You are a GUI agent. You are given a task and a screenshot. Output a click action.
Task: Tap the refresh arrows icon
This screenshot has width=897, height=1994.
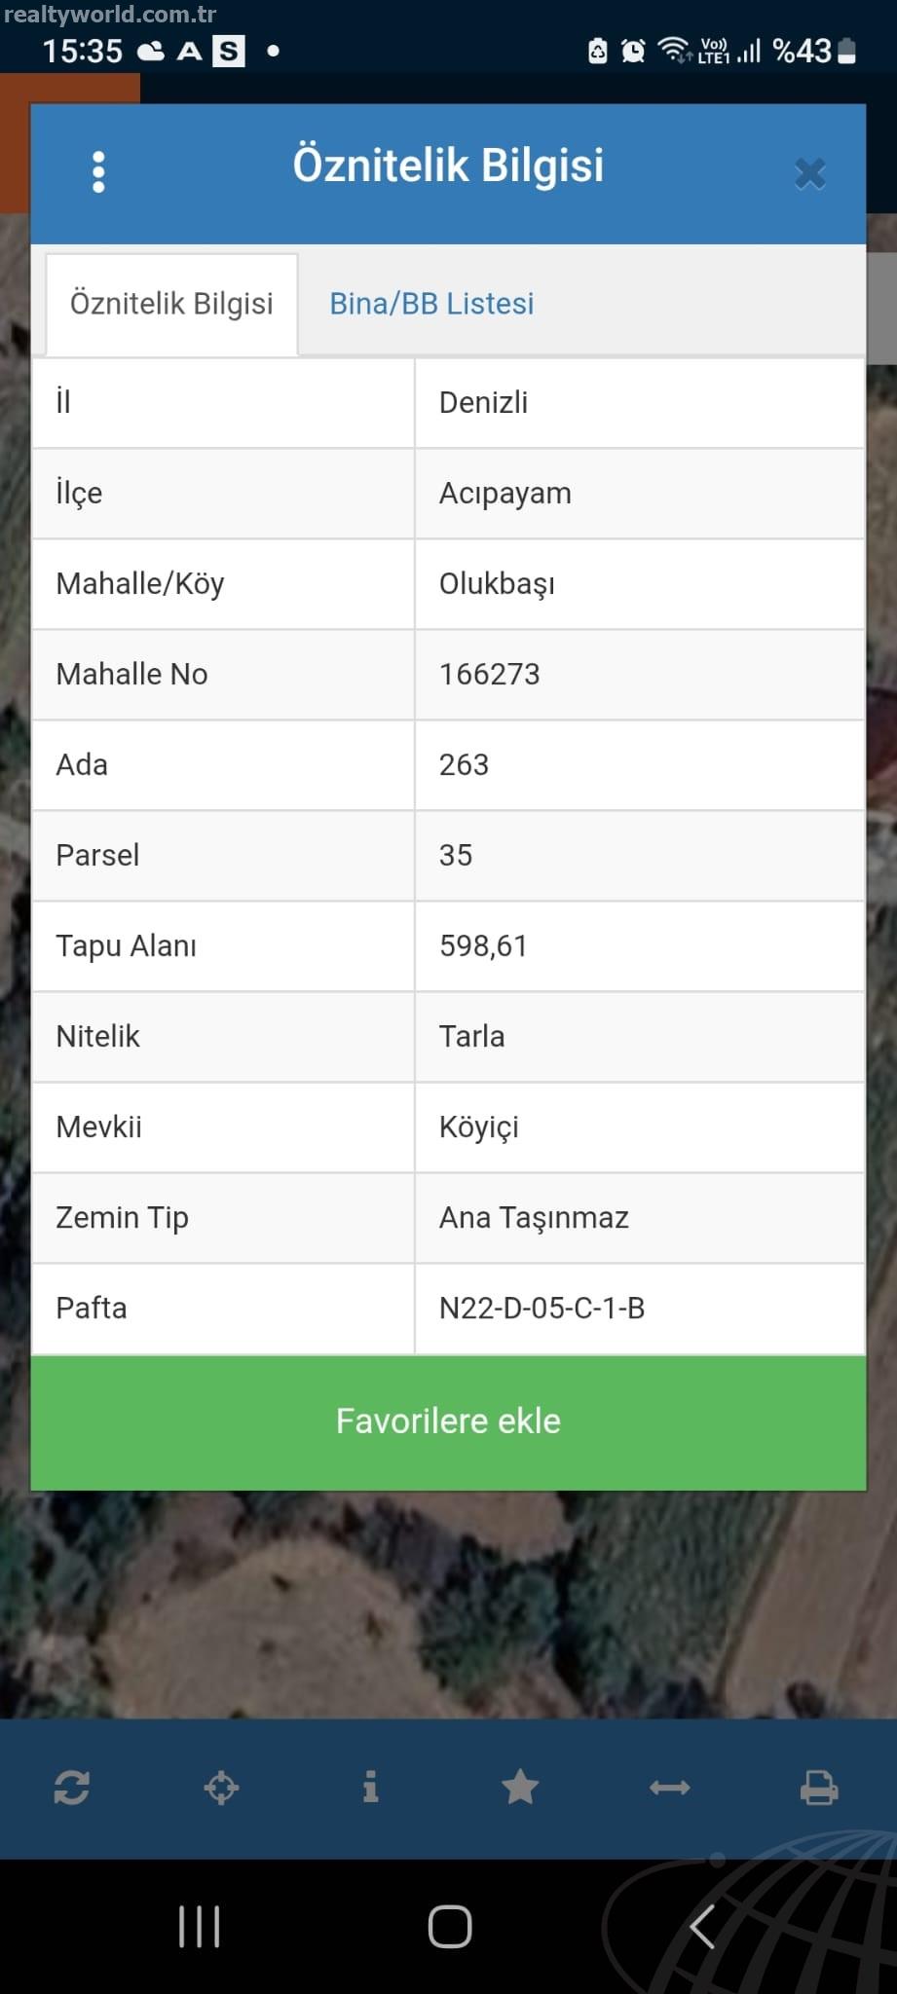click(72, 1788)
